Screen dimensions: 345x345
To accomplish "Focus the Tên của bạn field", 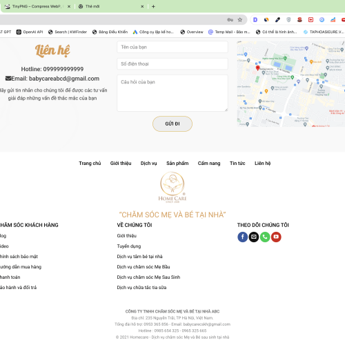I will click(x=172, y=47).
